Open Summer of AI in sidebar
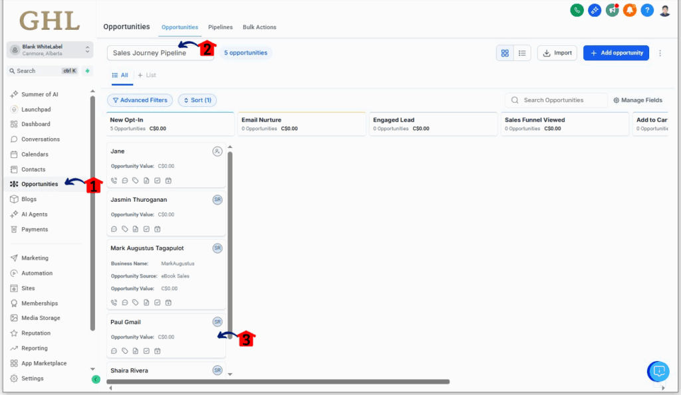Viewport: 681px width, 395px height. point(39,94)
